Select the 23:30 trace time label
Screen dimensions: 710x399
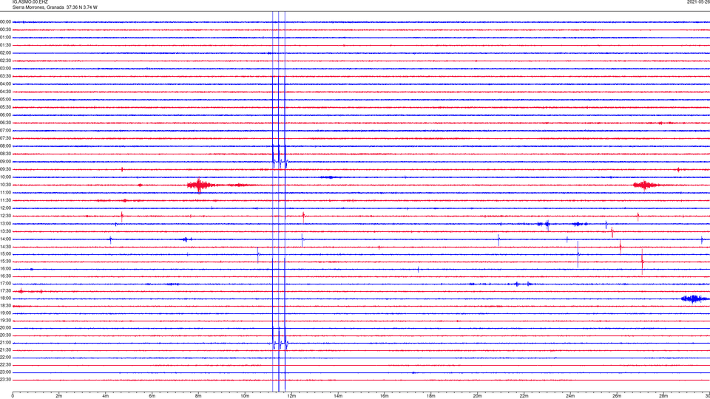(x=5, y=380)
